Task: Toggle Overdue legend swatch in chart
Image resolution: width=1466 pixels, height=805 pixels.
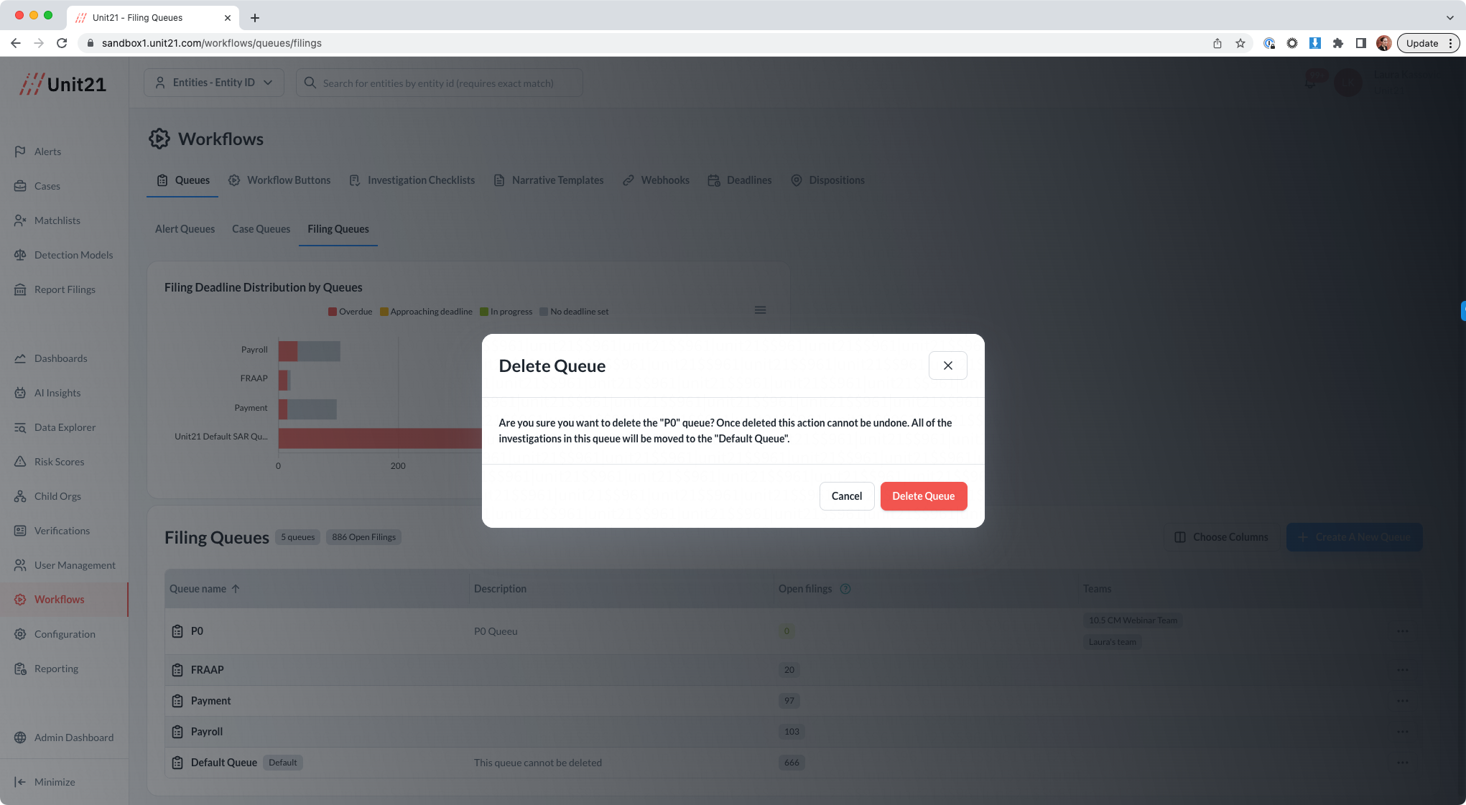Action: pyautogui.click(x=333, y=312)
